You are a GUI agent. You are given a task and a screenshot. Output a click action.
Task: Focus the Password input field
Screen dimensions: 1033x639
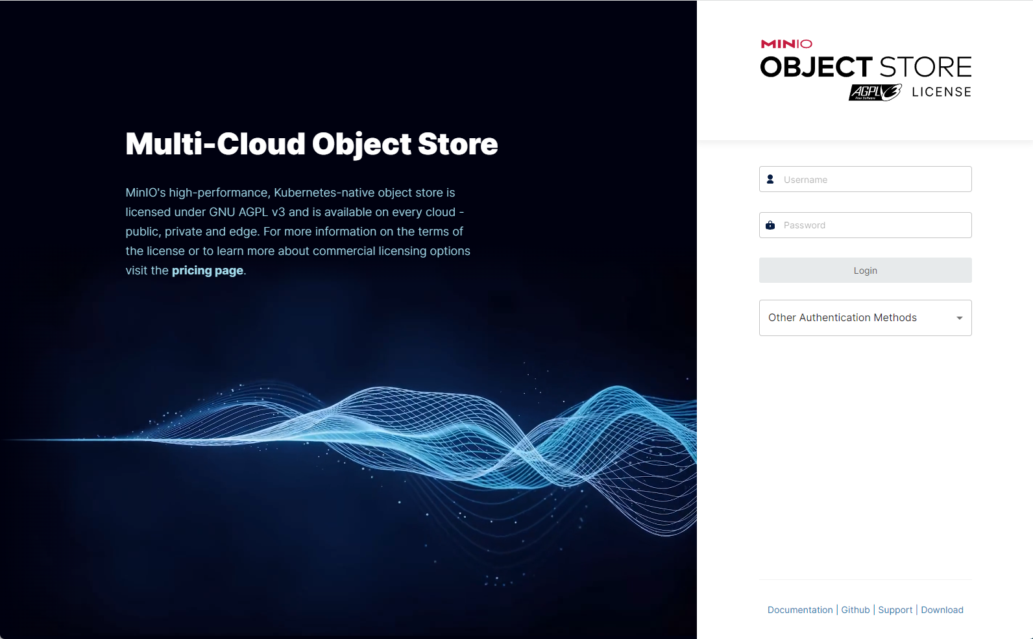pyautogui.click(x=866, y=225)
